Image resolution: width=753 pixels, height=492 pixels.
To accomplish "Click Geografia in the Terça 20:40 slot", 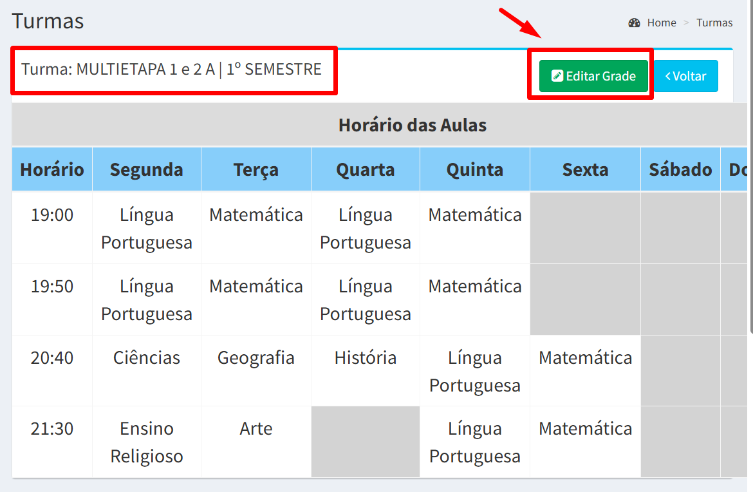I will (256, 358).
